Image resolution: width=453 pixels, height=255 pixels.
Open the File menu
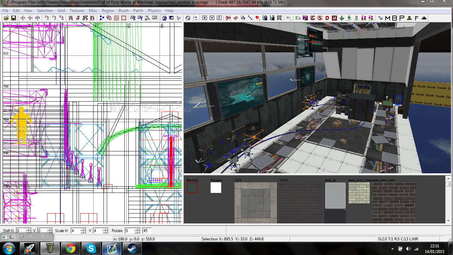tap(5, 10)
